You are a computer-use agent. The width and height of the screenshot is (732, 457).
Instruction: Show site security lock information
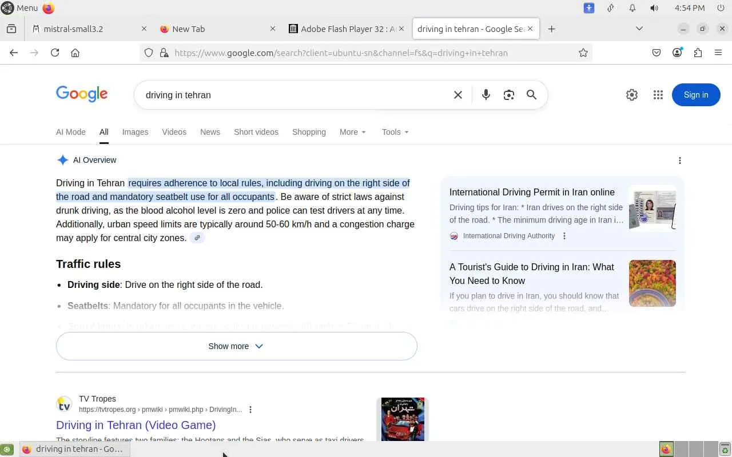tap(164, 53)
